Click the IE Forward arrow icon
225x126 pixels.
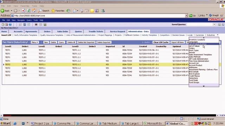click(15, 10)
